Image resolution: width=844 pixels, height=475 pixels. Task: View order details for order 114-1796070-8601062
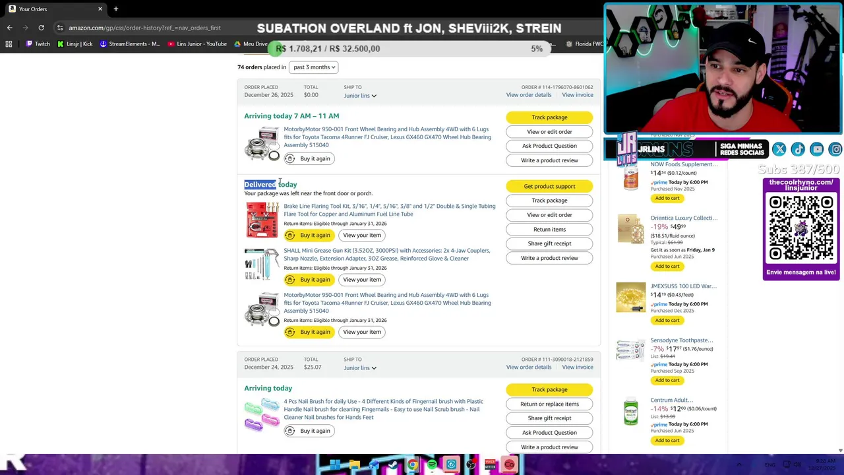pyautogui.click(x=529, y=95)
